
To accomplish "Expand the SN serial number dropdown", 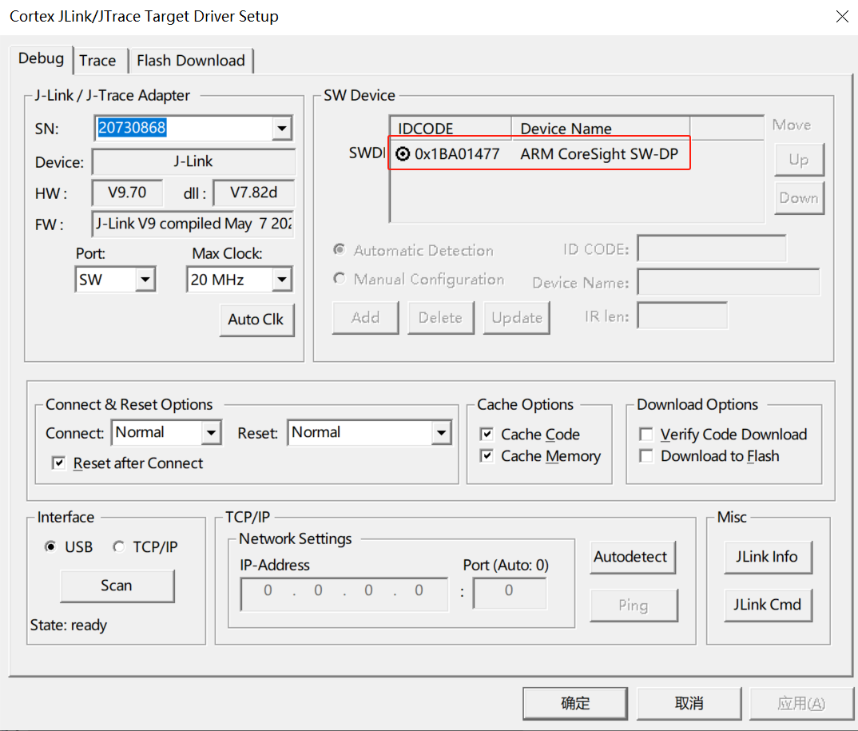I will 282,129.
